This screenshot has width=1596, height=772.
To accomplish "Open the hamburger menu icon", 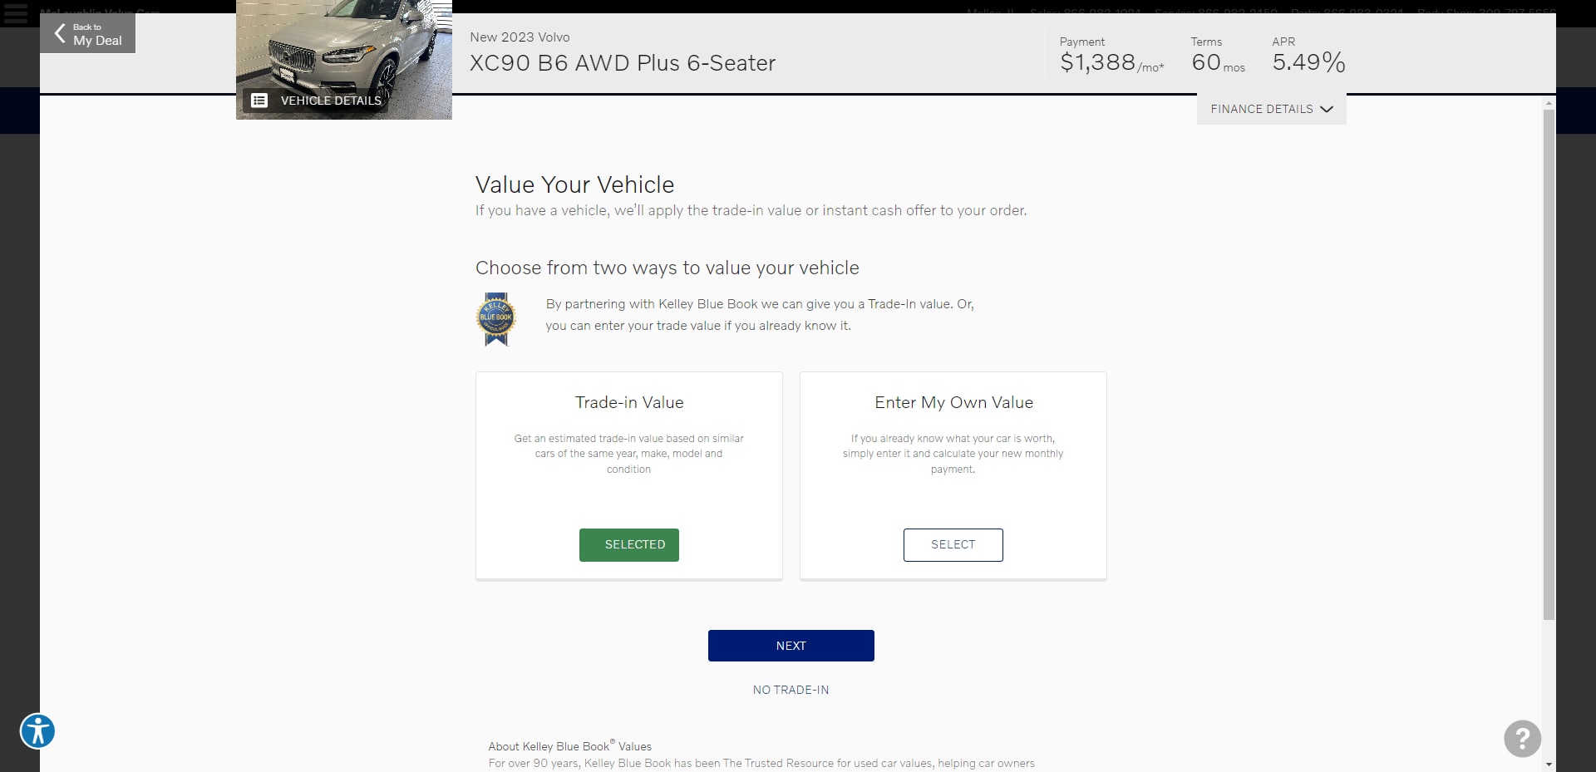I will tap(16, 14).
